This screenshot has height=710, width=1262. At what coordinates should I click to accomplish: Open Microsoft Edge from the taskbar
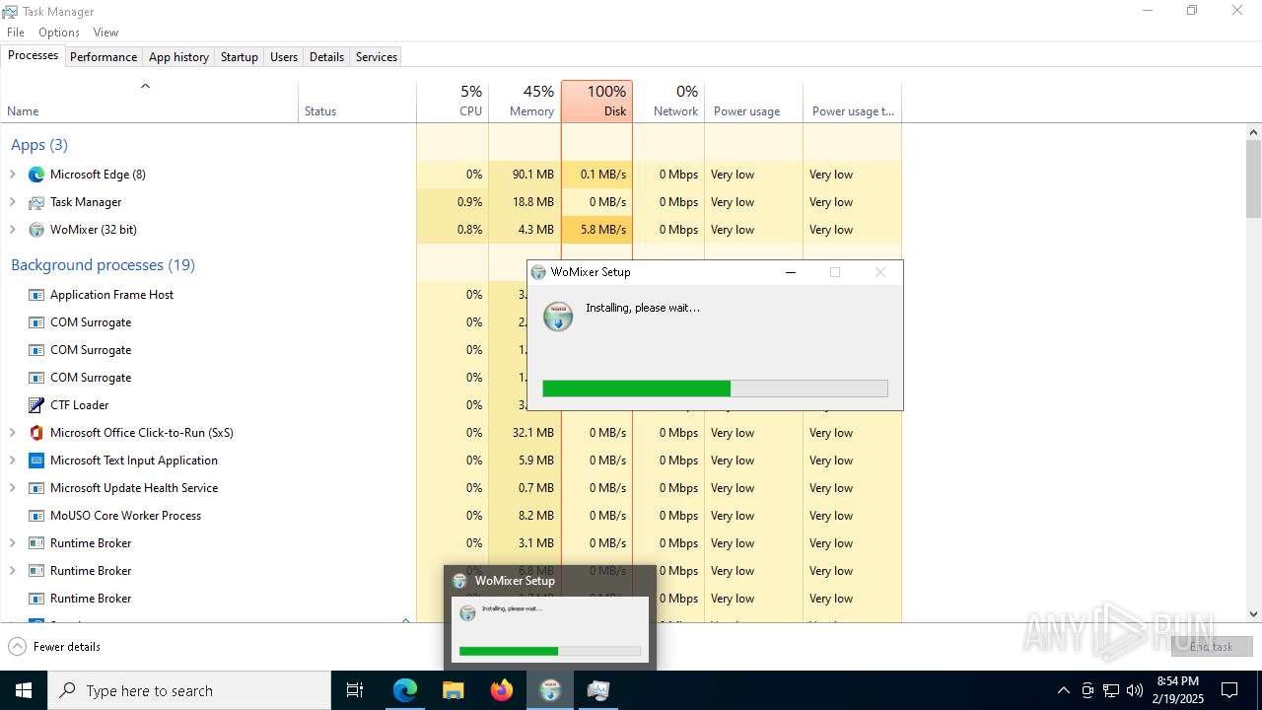(x=405, y=690)
